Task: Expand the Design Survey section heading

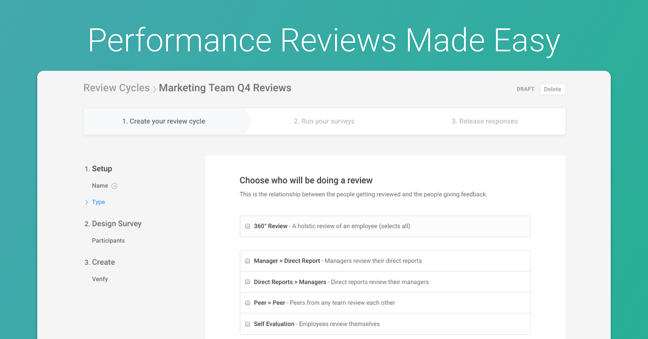Action: pos(113,224)
